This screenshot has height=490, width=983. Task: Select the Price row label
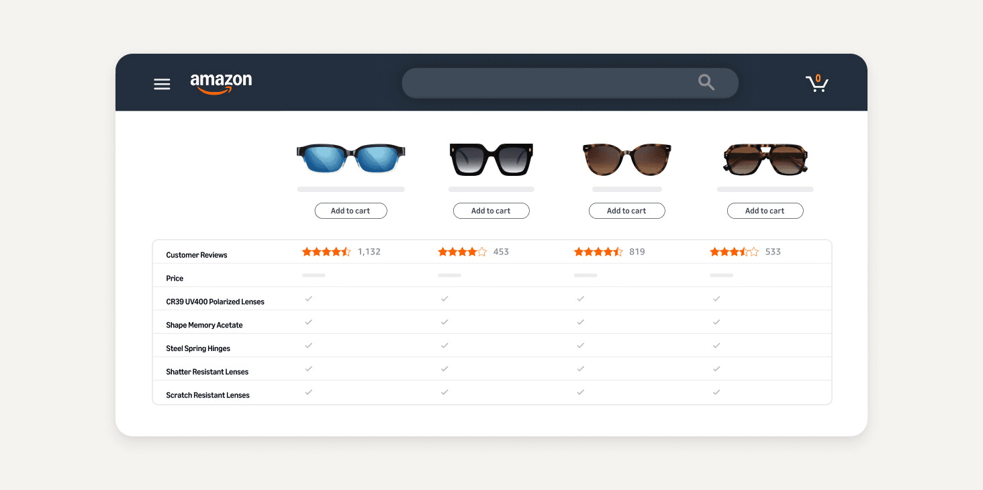(175, 279)
